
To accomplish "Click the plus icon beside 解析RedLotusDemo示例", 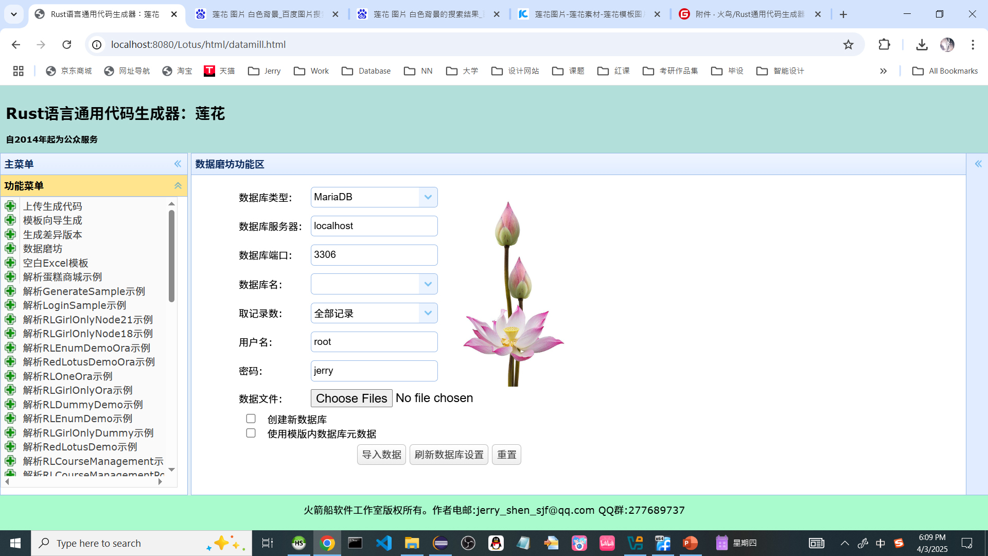I will [x=10, y=447].
